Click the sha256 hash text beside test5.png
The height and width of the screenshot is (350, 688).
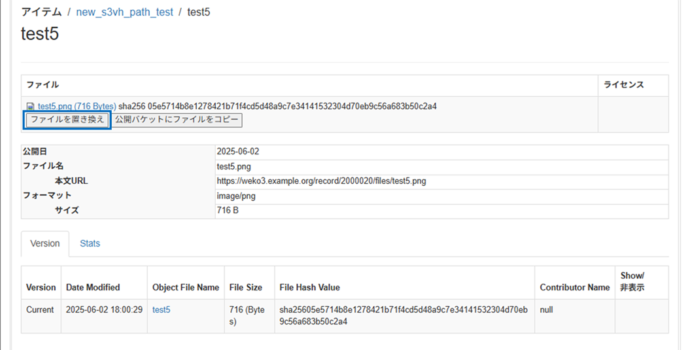277,106
